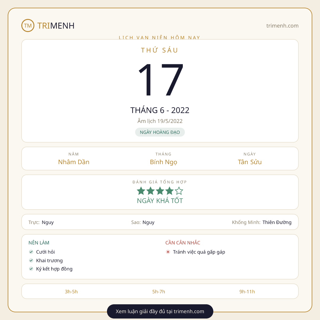Click 'ĐÁNH GIÁ TỔNG HỢP' label
Viewport: 320px width, 320px height.
point(160,182)
